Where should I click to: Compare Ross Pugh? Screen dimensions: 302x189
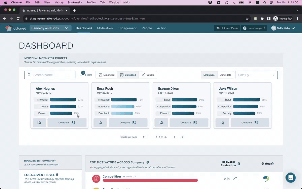tap(128, 123)
